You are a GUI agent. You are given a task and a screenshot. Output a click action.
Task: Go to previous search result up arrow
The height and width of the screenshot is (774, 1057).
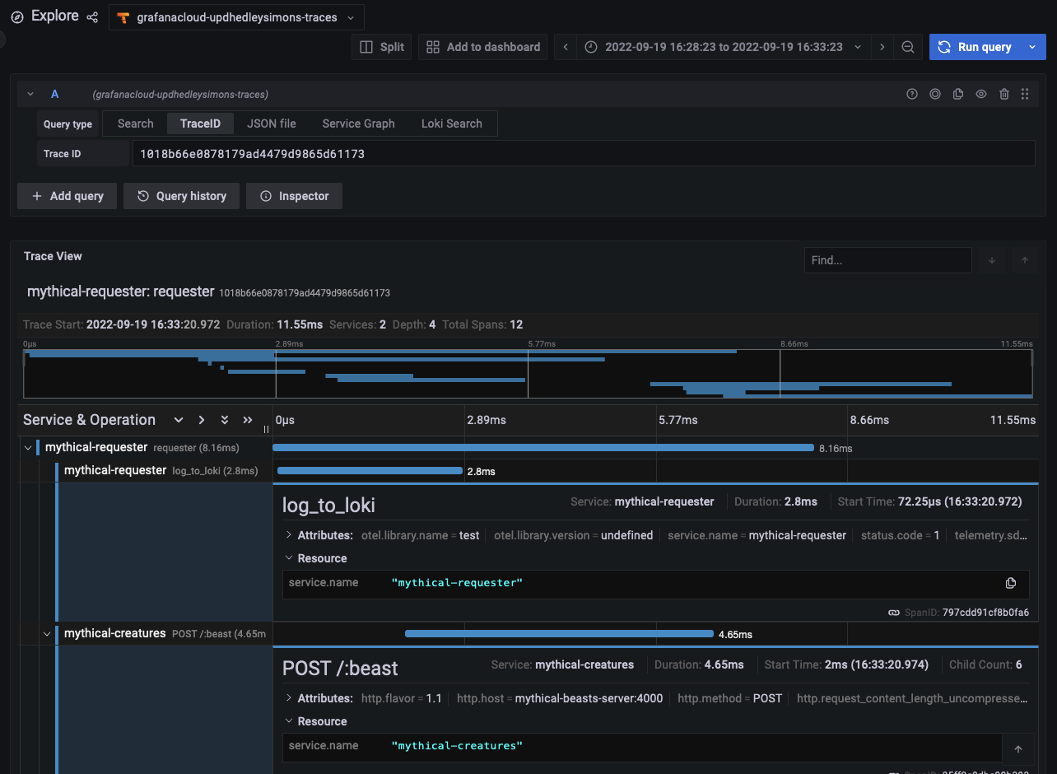(x=1025, y=260)
